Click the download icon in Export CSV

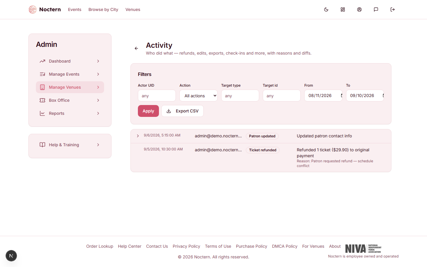click(169, 111)
